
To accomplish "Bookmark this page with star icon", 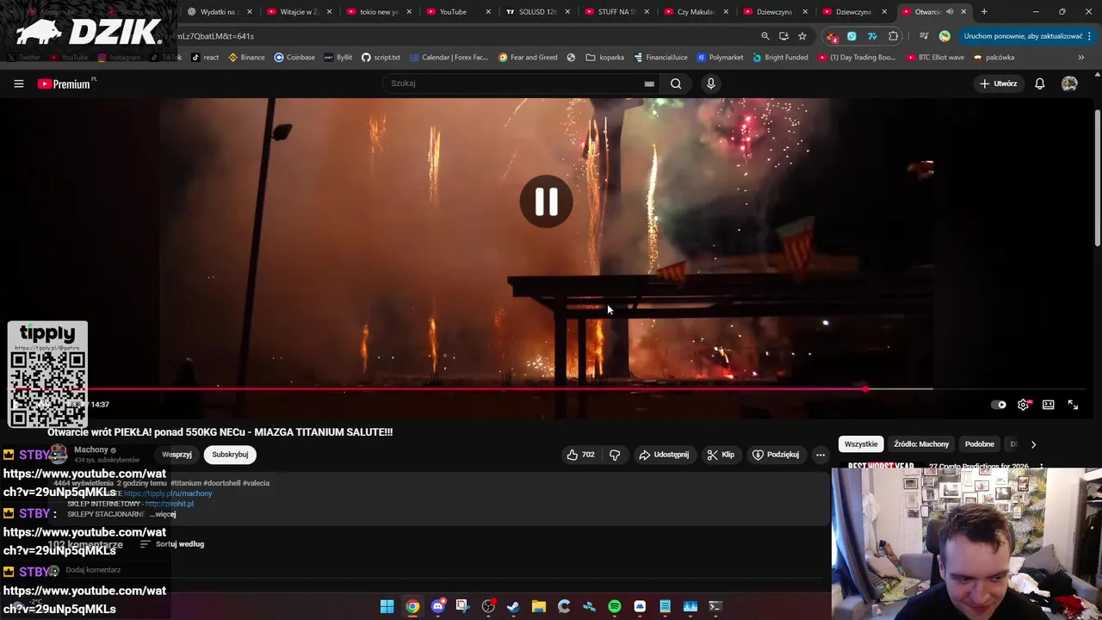I will click(802, 36).
